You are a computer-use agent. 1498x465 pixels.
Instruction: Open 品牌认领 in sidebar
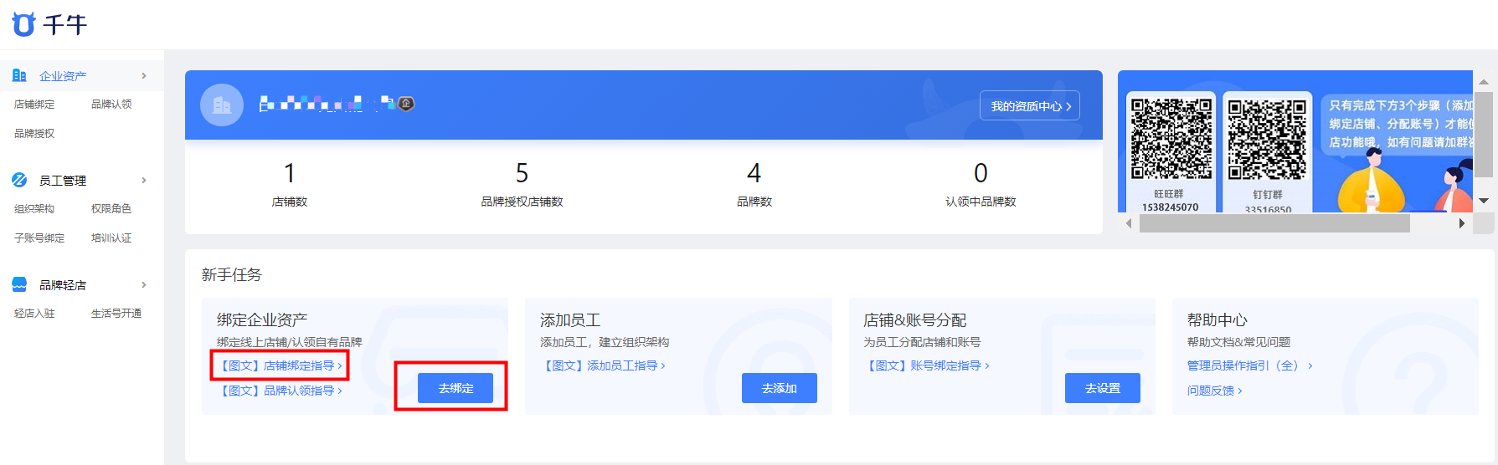click(111, 104)
